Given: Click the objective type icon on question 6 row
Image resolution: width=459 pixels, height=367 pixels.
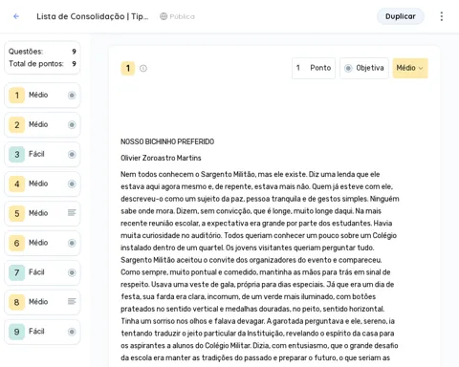Looking at the screenshot, I should pyautogui.click(x=72, y=243).
